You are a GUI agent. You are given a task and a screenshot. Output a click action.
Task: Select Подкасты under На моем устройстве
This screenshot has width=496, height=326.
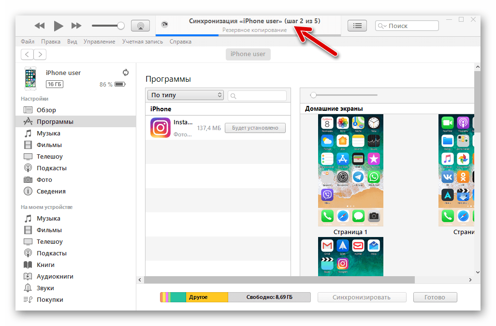75,253
